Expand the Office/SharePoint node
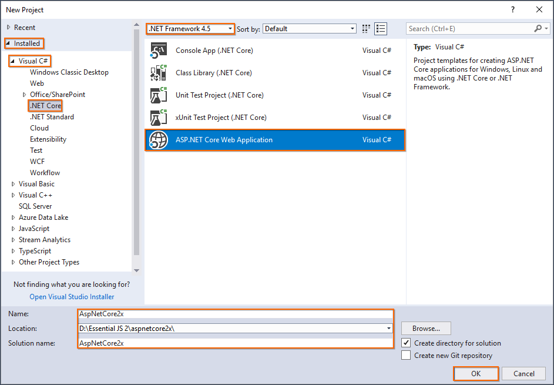The height and width of the screenshot is (385, 554). [x=24, y=95]
